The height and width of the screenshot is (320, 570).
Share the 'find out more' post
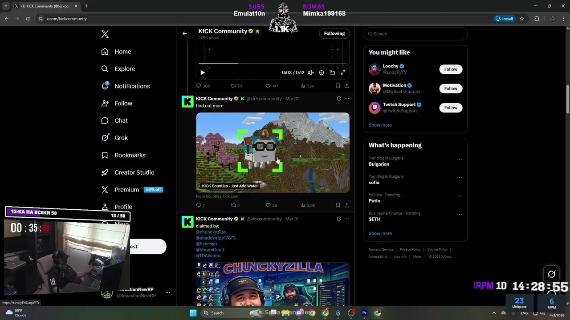(347, 205)
